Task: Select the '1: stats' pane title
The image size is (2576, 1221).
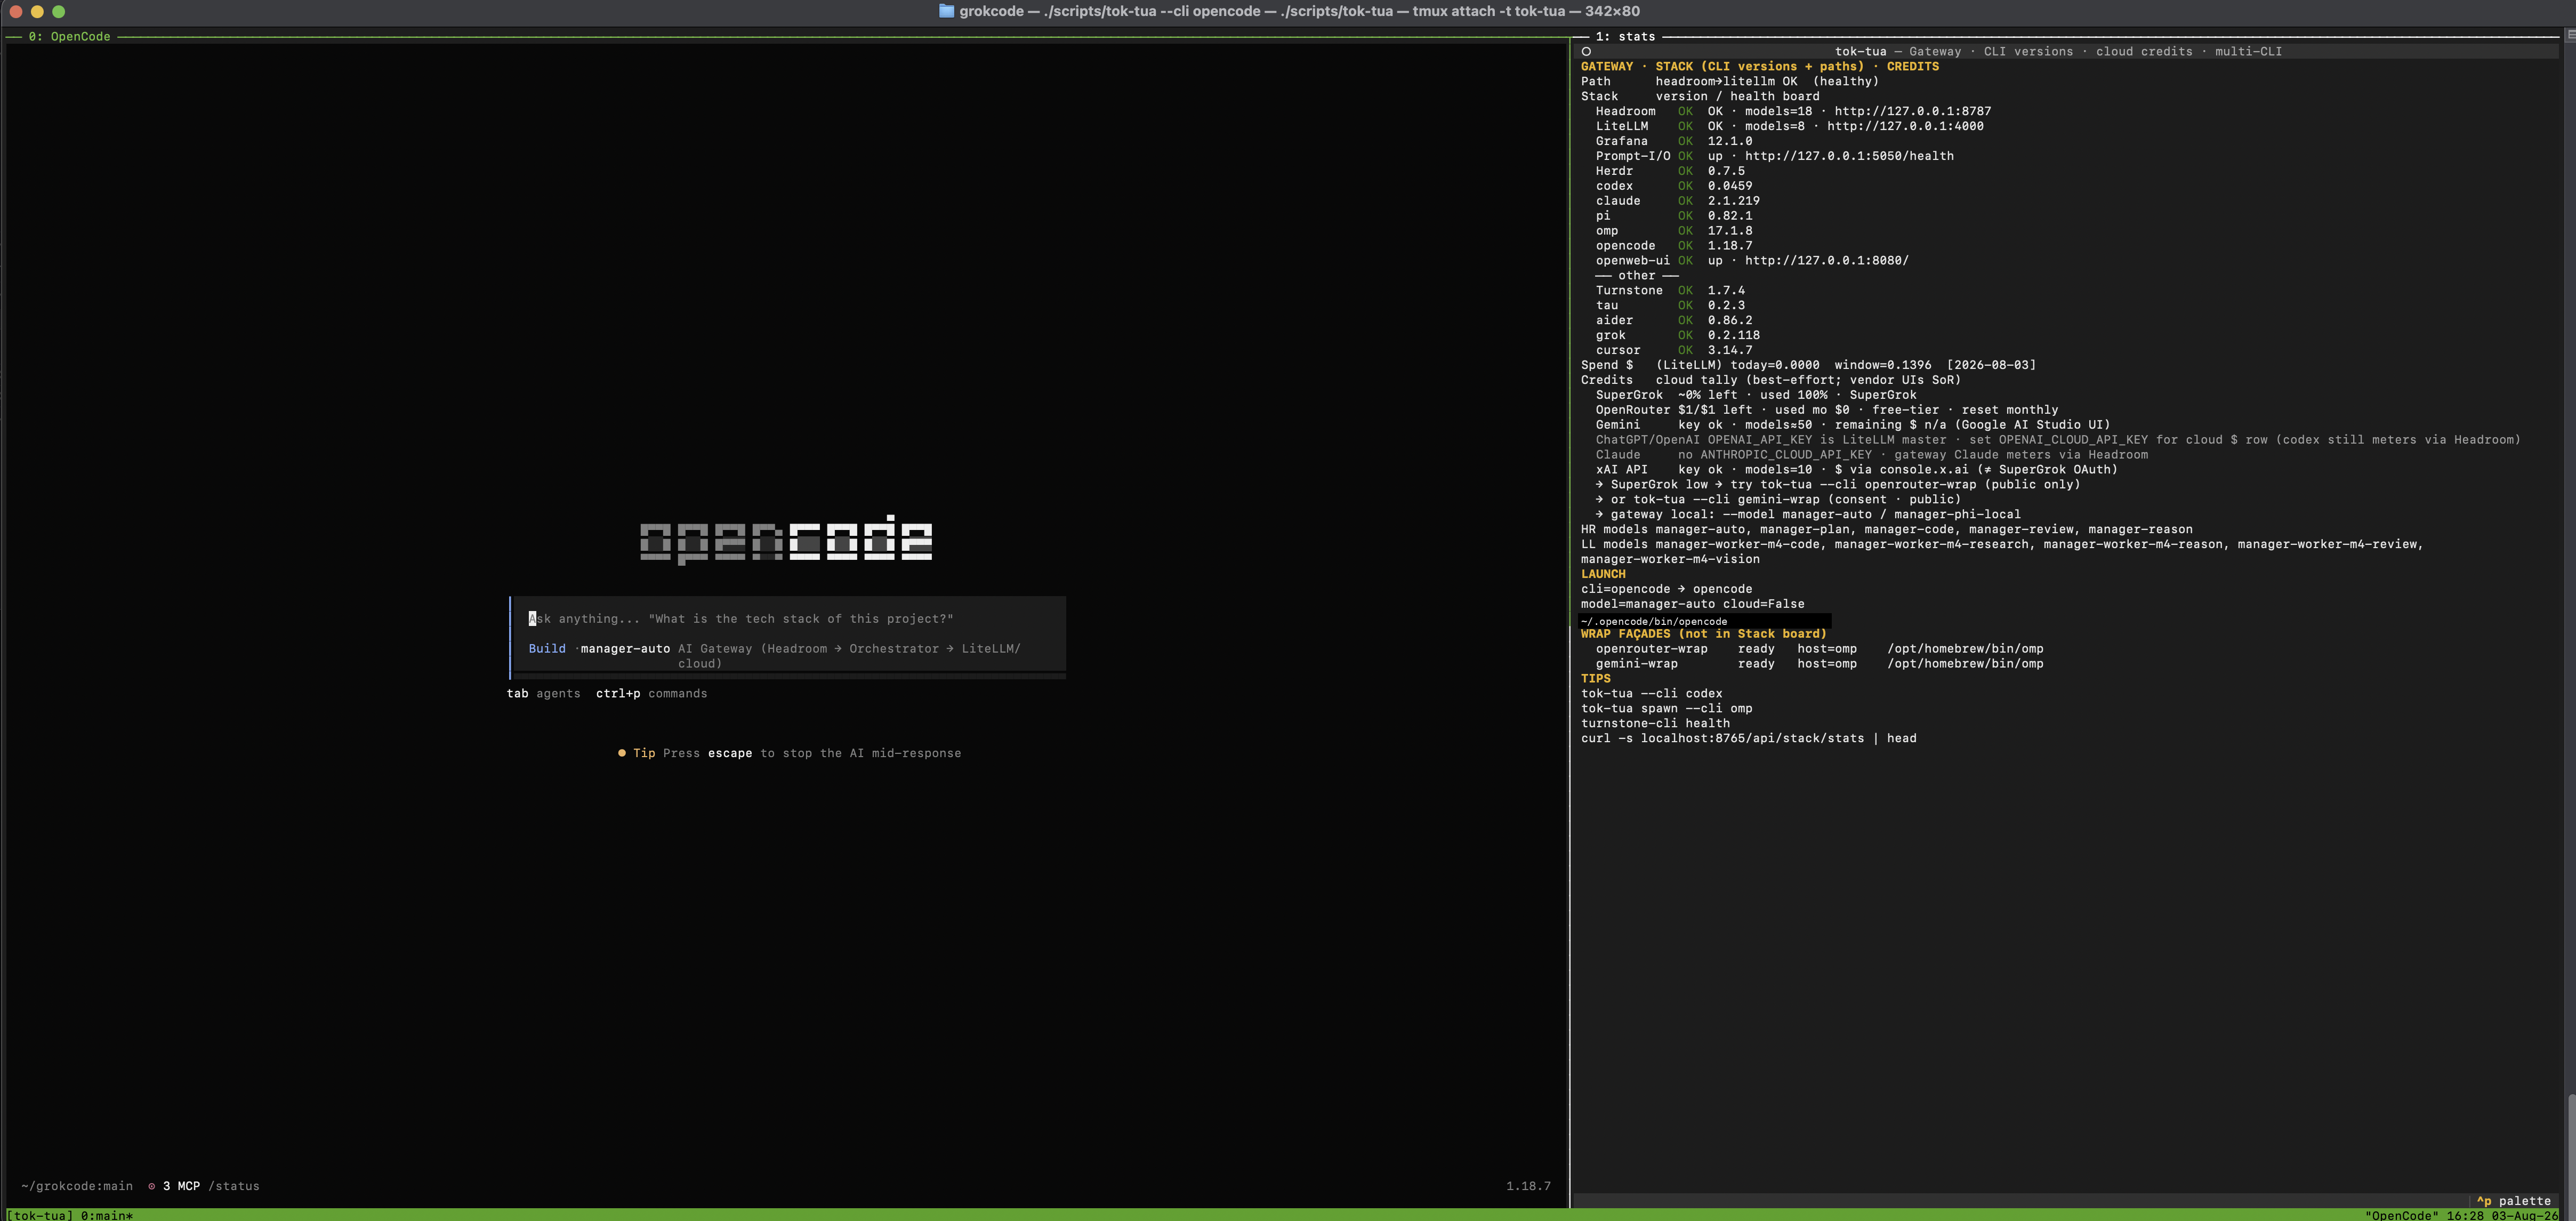Action: coord(1625,36)
